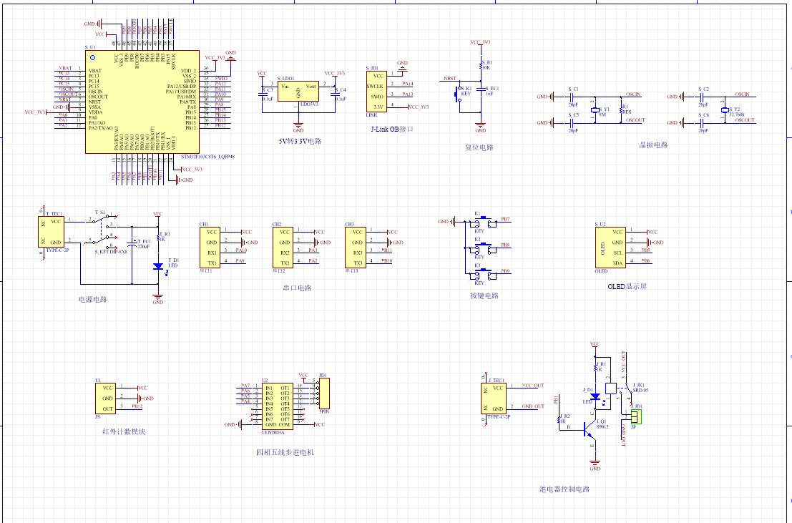Select the U2 ULN2003A driver chip
The image size is (792, 523).
click(x=278, y=407)
